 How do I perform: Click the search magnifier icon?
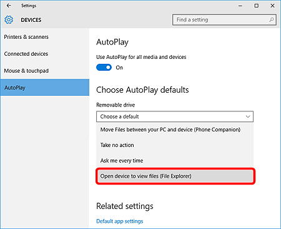(x=271, y=20)
